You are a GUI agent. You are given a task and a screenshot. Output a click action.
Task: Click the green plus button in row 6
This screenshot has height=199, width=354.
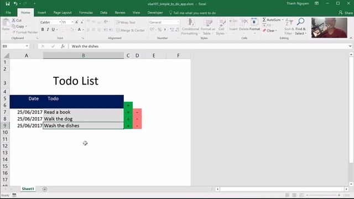pyautogui.click(x=128, y=106)
